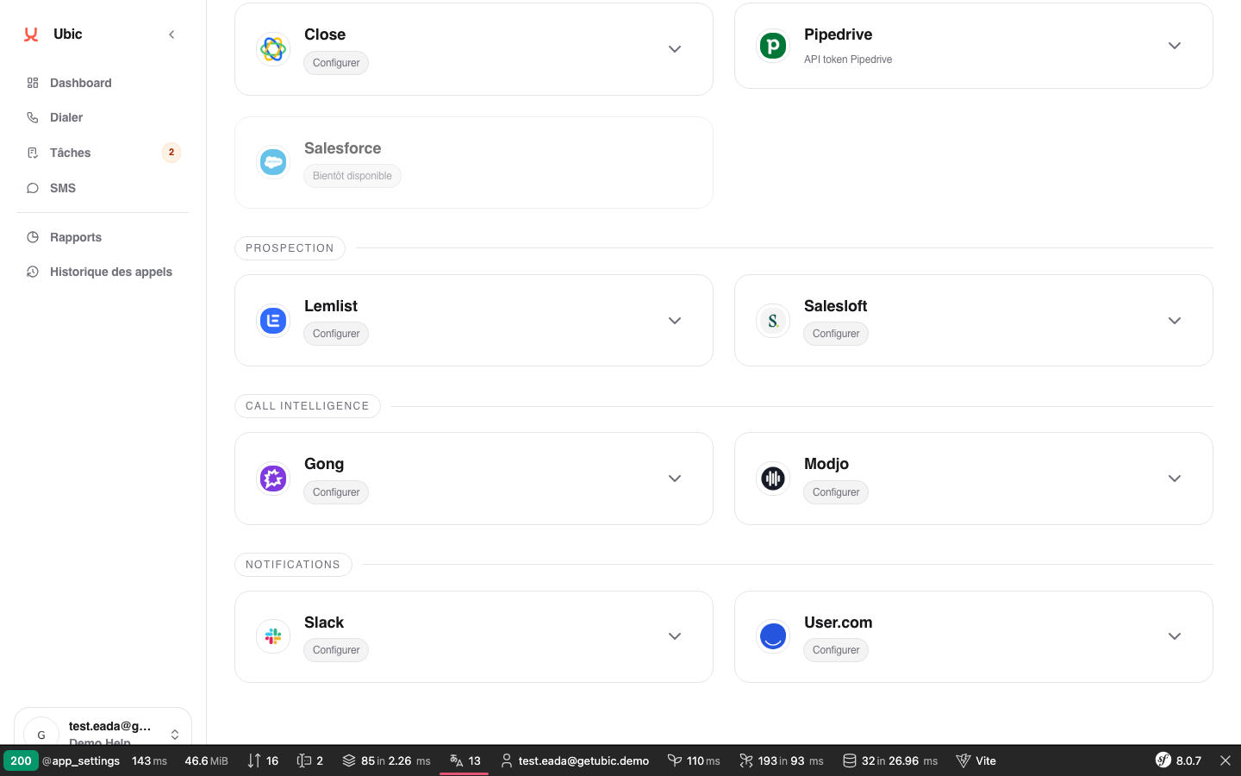Expand the Slack notification card
Screen dimensions: 1241x776
675,636
